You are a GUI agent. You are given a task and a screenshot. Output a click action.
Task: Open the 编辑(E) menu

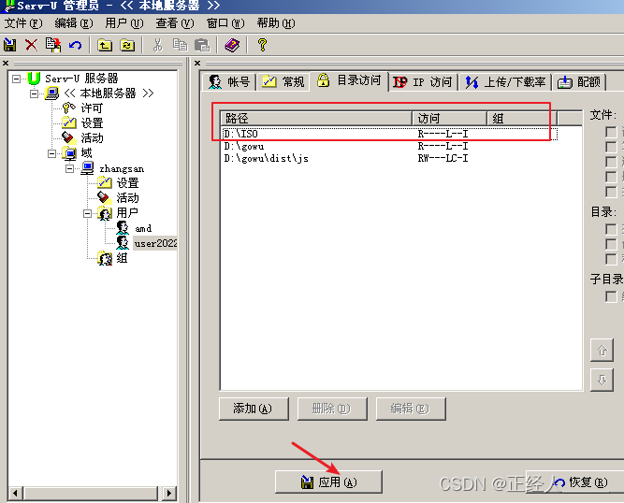(x=74, y=23)
